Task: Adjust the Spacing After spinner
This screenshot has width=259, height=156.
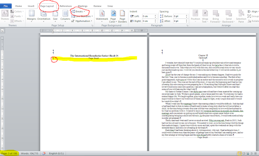Action: click(x=187, y=21)
